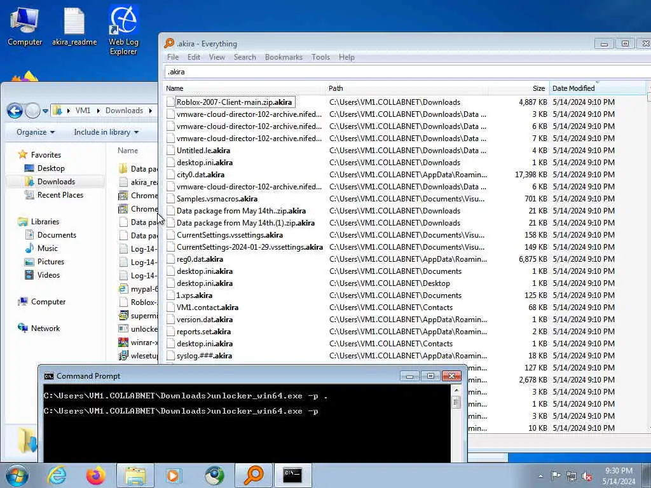Open Include in library dropdown
Viewport: 651px width, 488px height.
point(106,132)
